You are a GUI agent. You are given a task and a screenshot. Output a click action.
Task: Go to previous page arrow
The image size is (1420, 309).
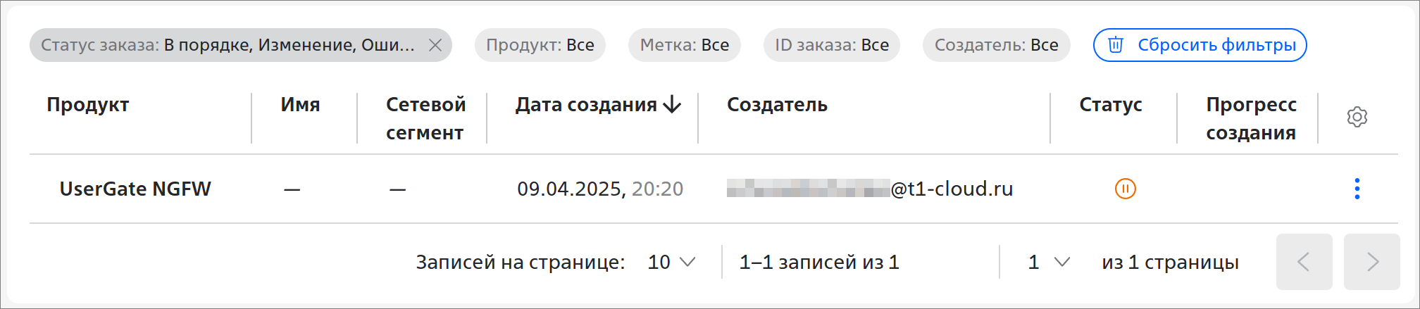pos(1304,262)
